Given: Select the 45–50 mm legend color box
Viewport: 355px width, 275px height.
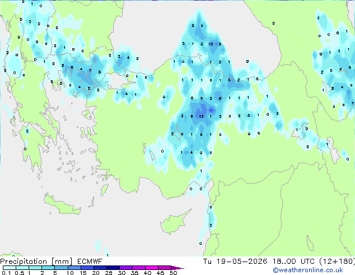Looking at the screenshot, I should [165, 268].
